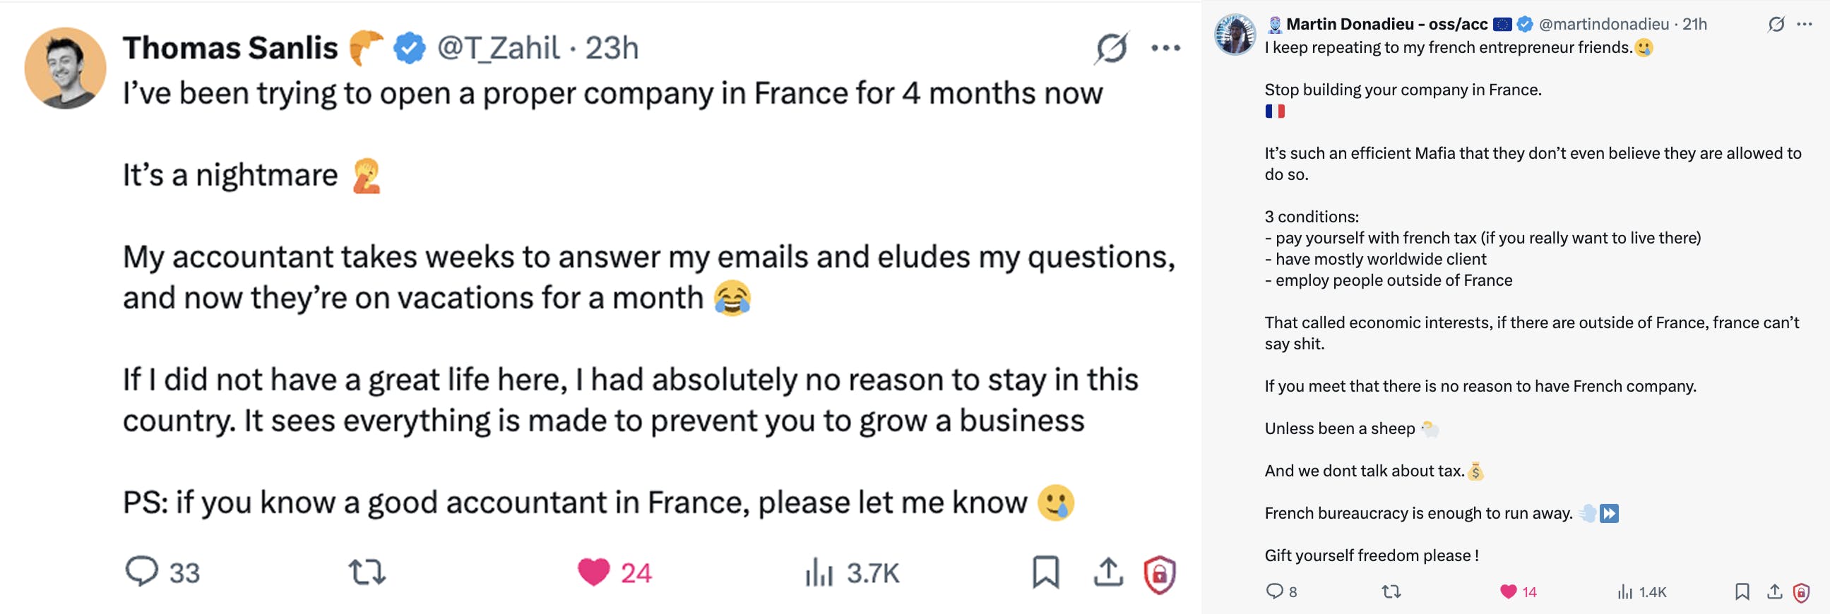Open the @T_Zahil profile handle link
The height and width of the screenshot is (614, 1830).
click(498, 48)
